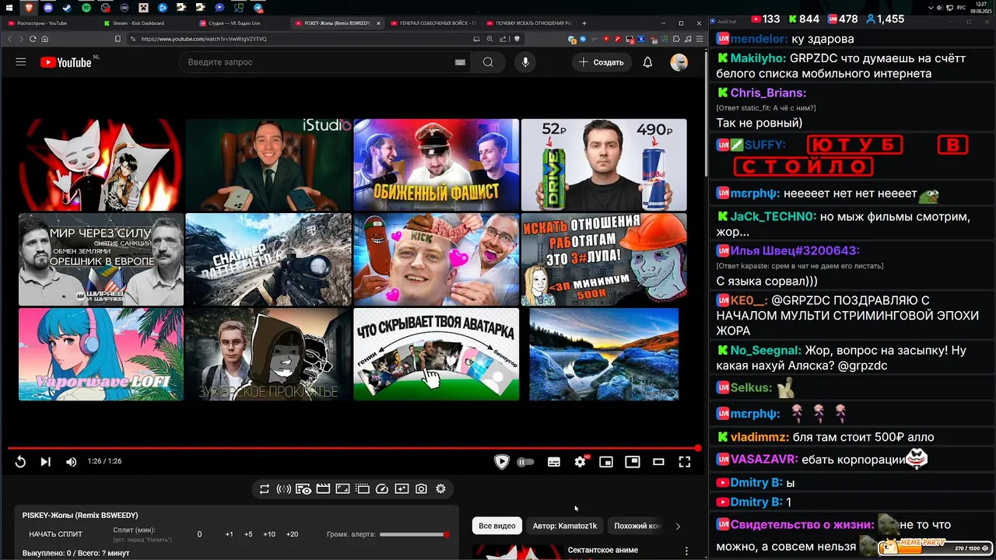
Task: Select the Все видео filter chip
Action: point(497,526)
